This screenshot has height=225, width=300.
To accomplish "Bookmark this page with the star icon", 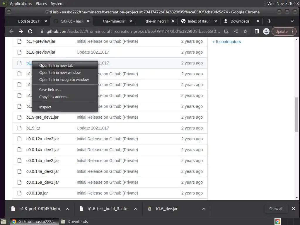I will click(245, 31).
